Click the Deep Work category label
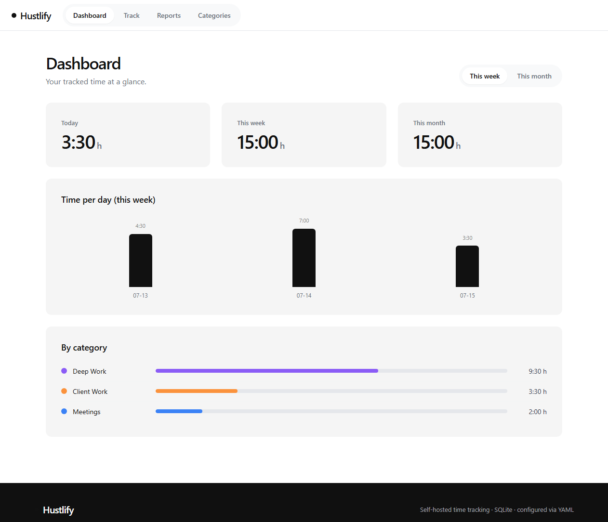 [90, 371]
